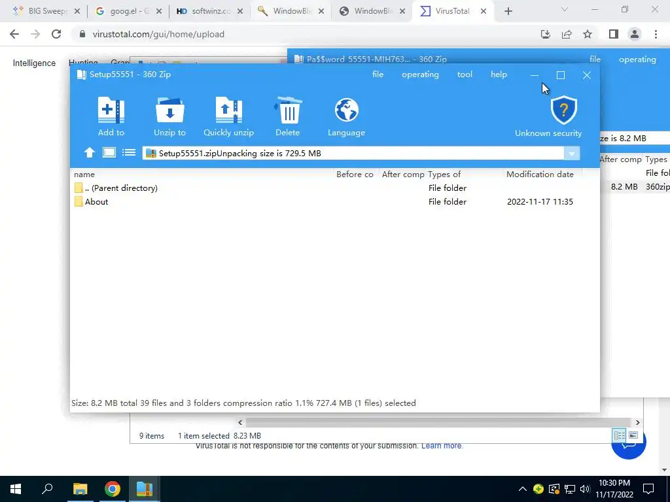The width and height of the screenshot is (670, 502).
Task: Open 360 Zip from taskbar
Action: (x=145, y=489)
